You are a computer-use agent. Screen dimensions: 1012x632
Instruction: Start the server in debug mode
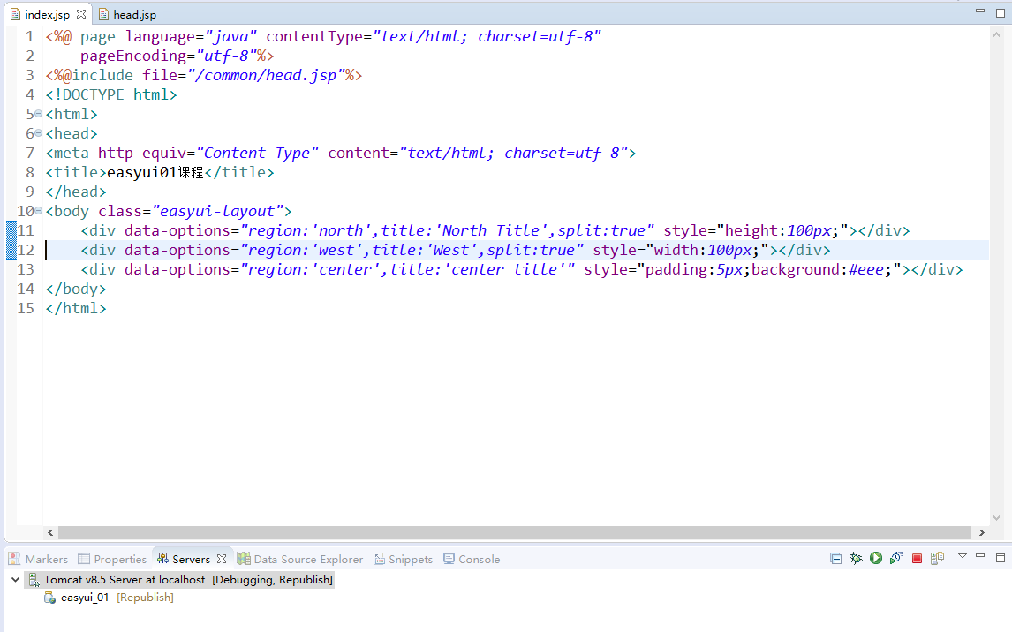pyautogui.click(x=856, y=559)
